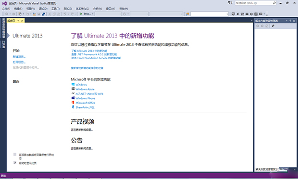Screen dimensions: 298x179
Task: Click the Solution Explorer properties wrench
Action: 273,26
